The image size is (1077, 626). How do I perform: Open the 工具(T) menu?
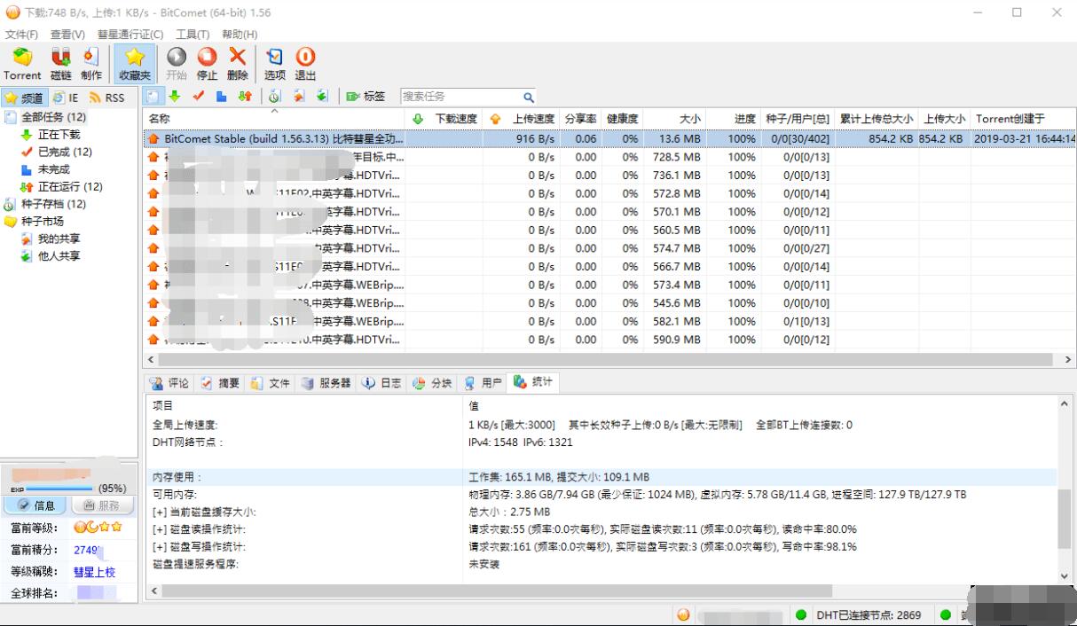click(x=193, y=35)
